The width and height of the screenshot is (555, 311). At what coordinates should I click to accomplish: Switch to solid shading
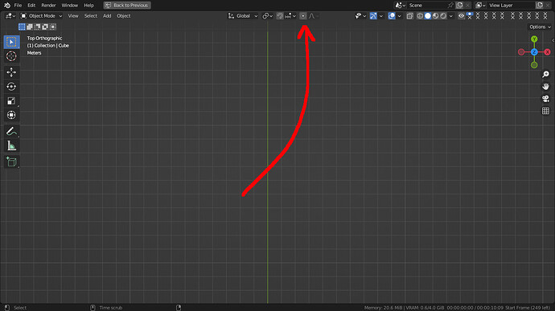click(x=428, y=16)
